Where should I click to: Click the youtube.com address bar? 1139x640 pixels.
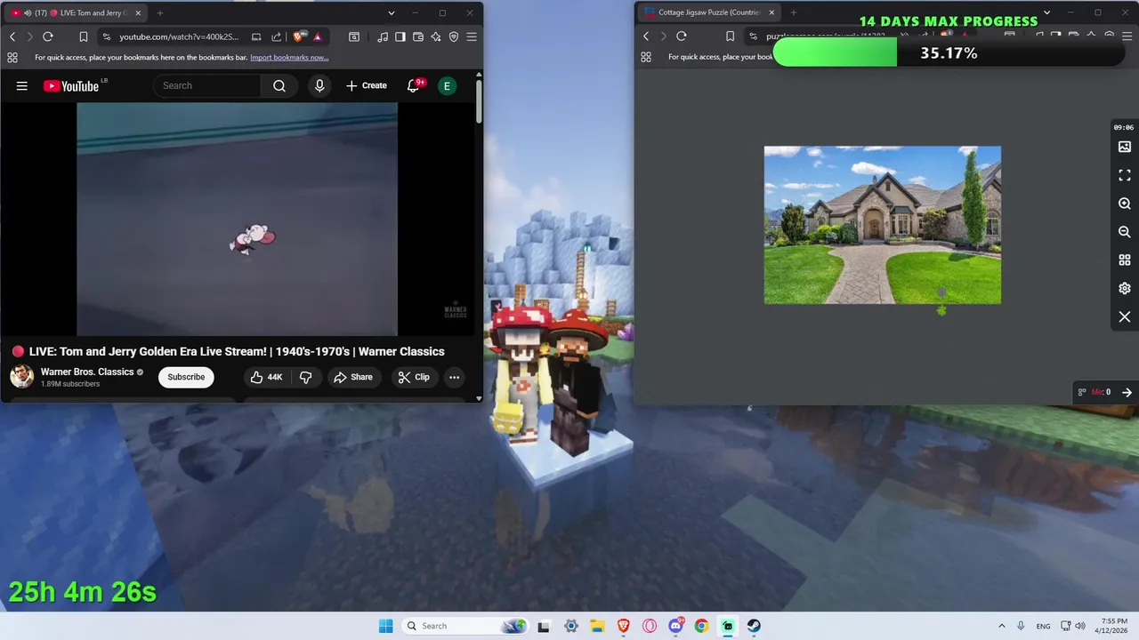(179, 36)
